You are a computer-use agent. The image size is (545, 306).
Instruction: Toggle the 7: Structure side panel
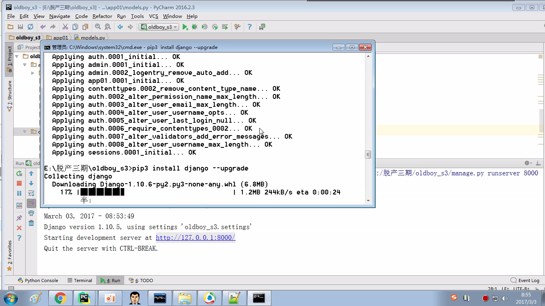click(x=10, y=96)
